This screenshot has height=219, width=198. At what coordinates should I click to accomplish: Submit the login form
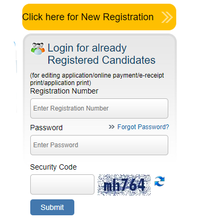click(x=52, y=207)
